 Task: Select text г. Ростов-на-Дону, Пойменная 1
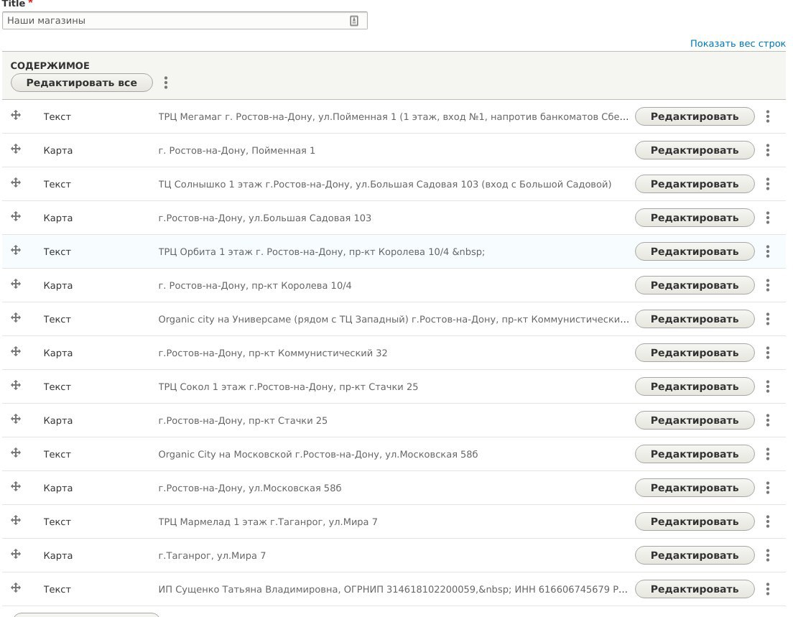237,151
